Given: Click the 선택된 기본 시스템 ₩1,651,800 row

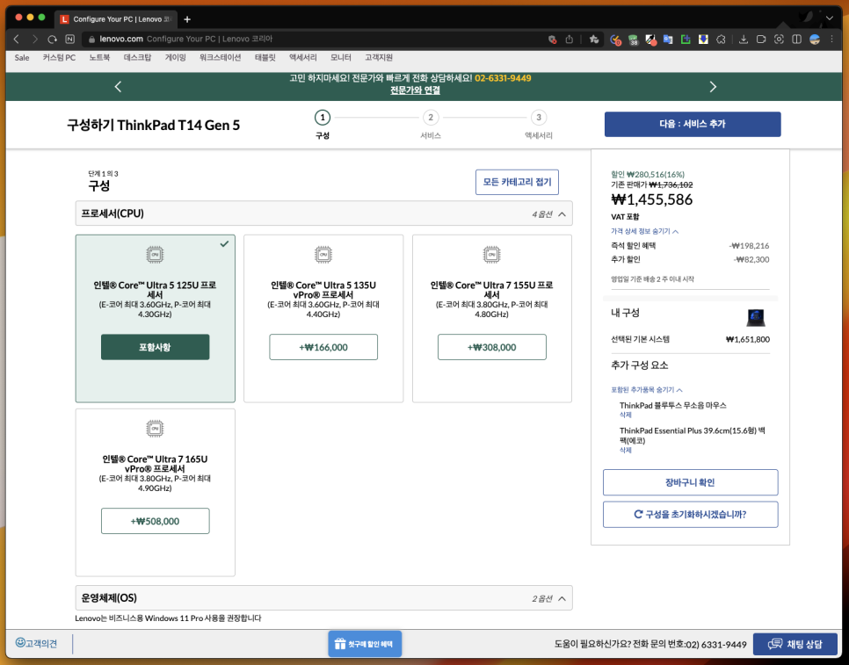Looking at the screenshot, I should coord(690,339).
